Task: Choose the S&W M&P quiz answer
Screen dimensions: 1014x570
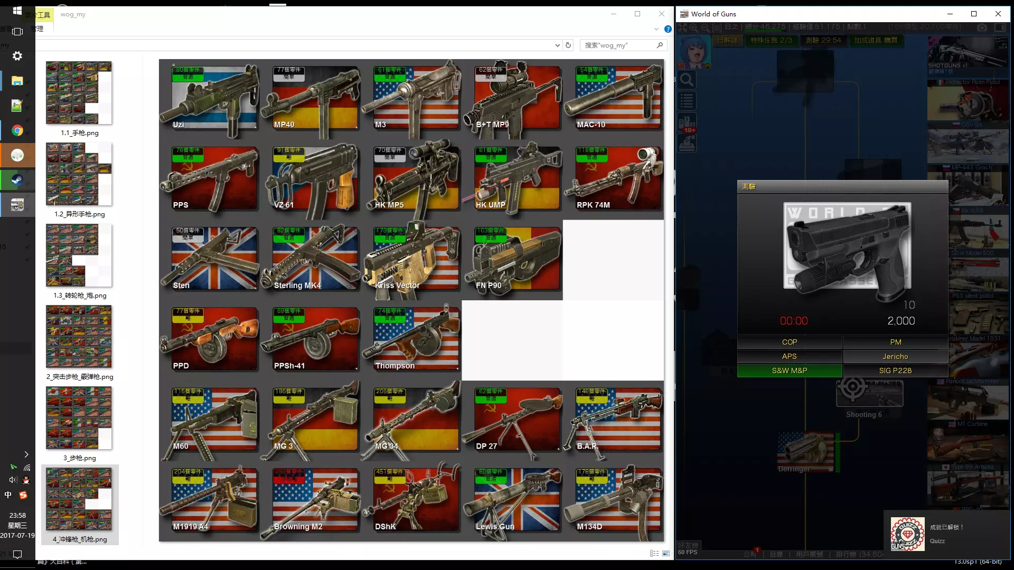Action: pos(789,370)
